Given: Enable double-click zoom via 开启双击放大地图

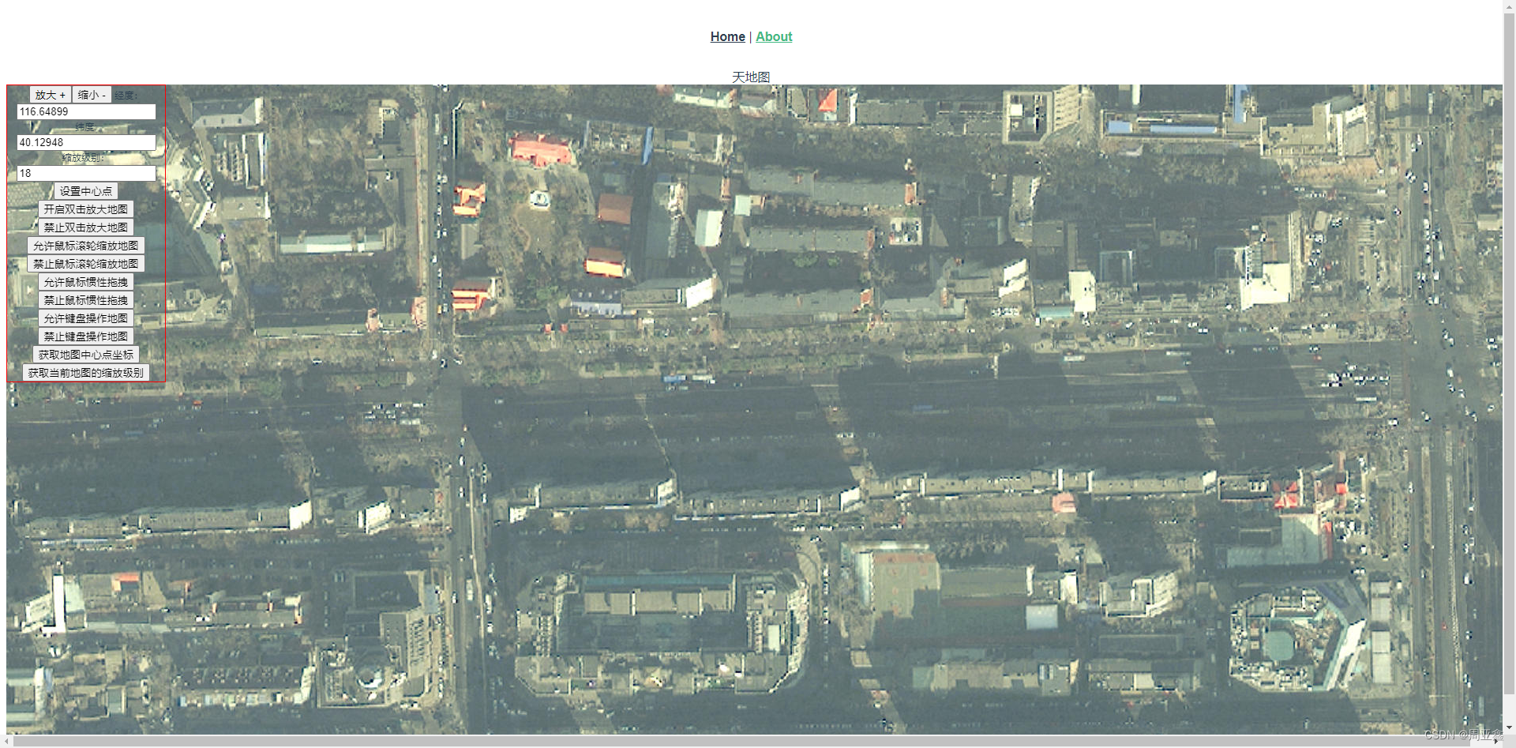Looking at the screenshot, I should 86,209.
